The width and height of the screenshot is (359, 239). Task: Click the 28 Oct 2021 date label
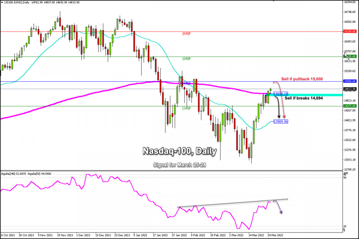pos(26,235)
